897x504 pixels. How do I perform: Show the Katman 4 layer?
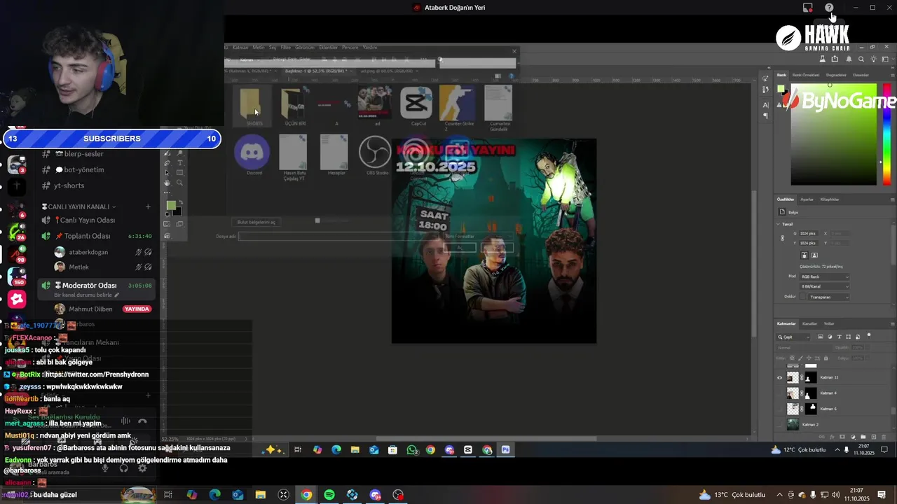point(779,393)
